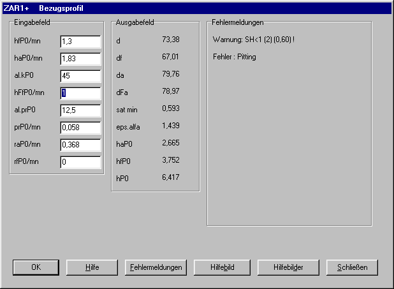Click the d output value 73,38

[x=170, y=40]
